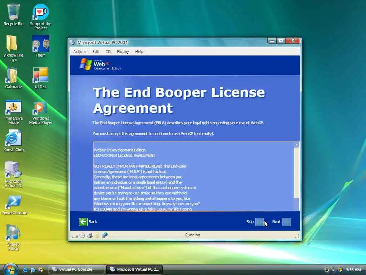
Task: Open the Recycle Bin desktop icon
Action: point(13,14)
